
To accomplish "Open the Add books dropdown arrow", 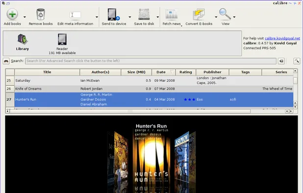I will click(25, 17).
